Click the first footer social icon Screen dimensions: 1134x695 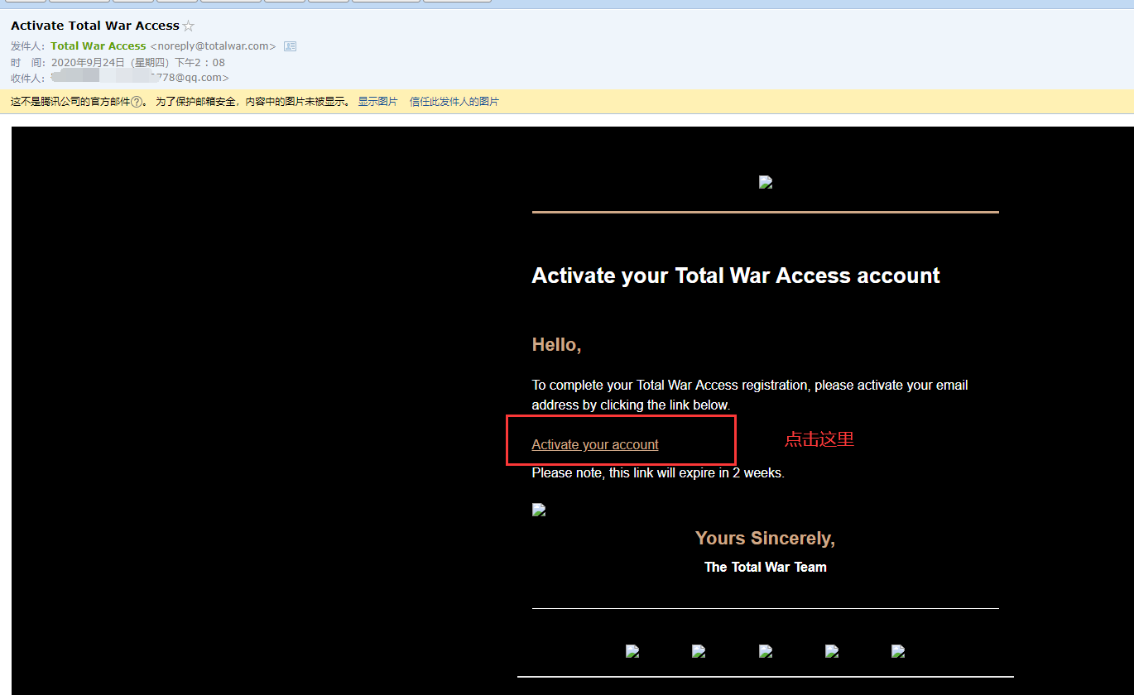point(632,651)
